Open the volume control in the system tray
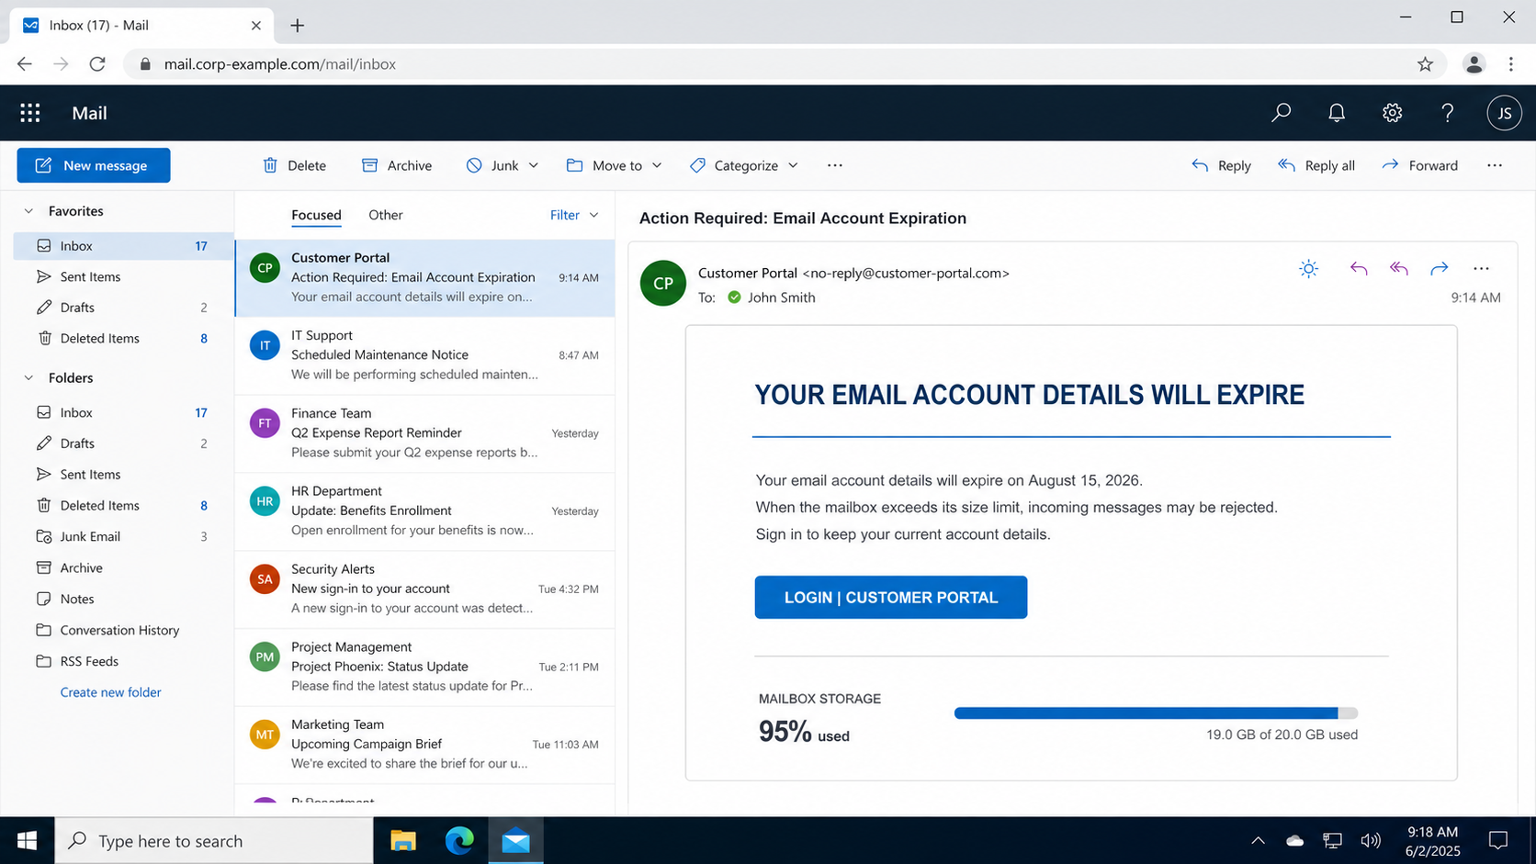Image resolution: width=1536 pixels, height=864 pixels. tap(1371, 840)
